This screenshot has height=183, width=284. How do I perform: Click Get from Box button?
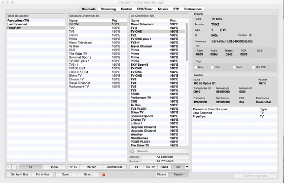coord(19,174)
